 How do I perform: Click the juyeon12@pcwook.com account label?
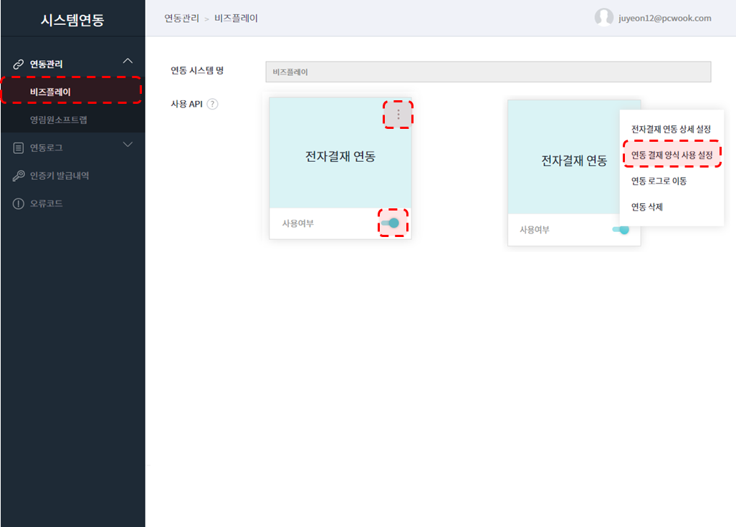coord(664,18)
